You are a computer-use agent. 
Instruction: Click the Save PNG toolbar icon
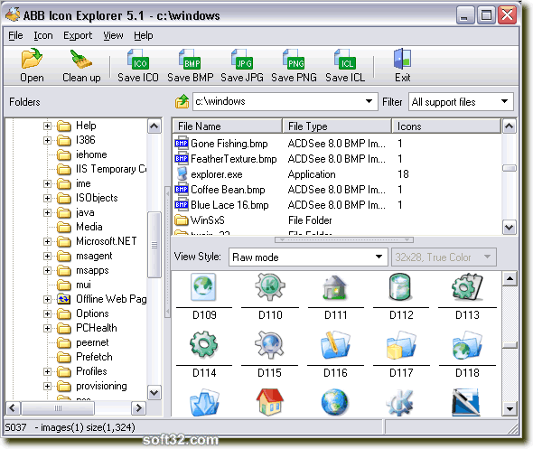tap(294, 59)
